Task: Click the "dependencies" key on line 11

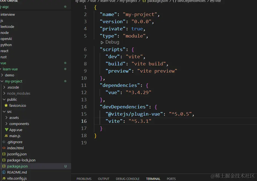Action: pyautogui.click(x=120, y=85)
